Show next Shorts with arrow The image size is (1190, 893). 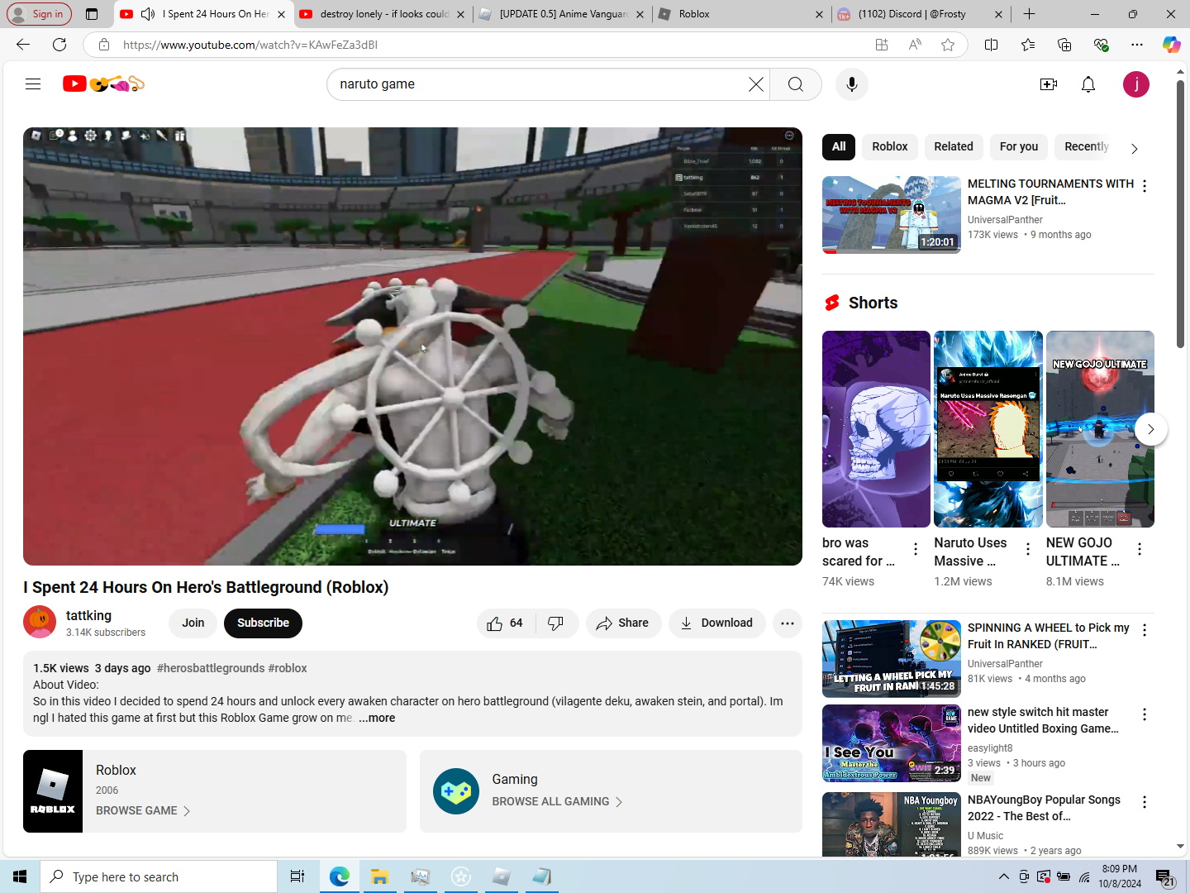(x=1150, y=429)
